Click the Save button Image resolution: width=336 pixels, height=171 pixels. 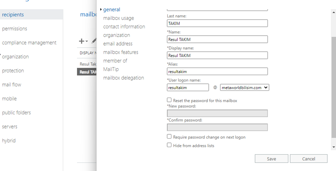[x=271, y=159]
